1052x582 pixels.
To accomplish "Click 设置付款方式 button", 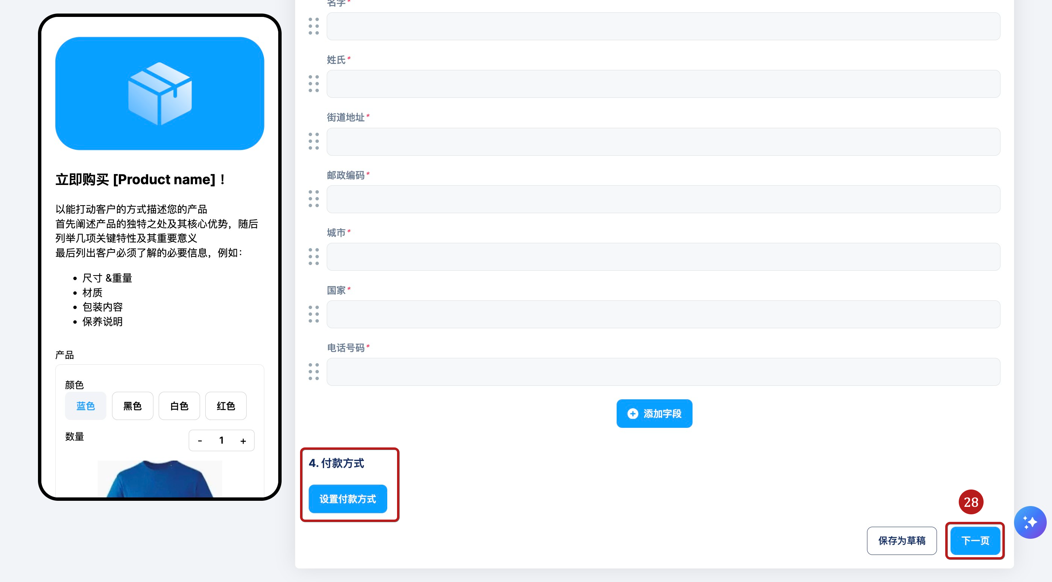I will (347, 499).
